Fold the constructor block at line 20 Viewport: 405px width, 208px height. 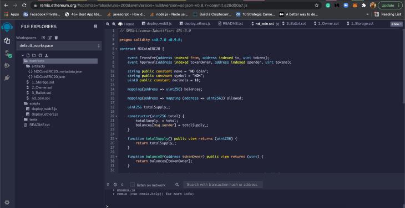(x=117, y=116)
